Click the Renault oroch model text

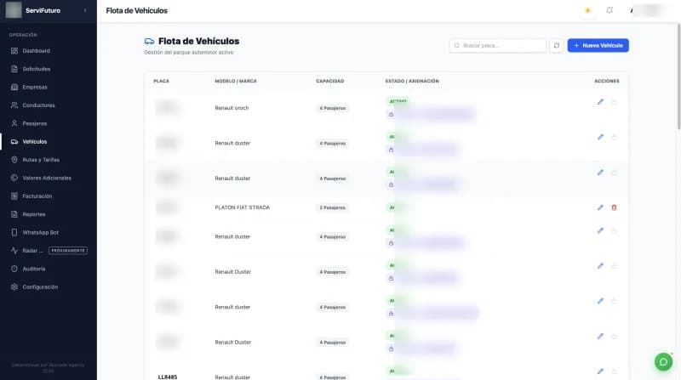click(232, 108)
